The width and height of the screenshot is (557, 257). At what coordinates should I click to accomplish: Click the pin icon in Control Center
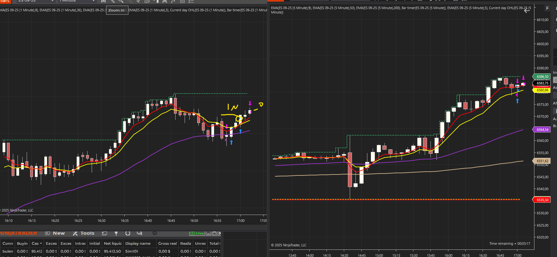pos(116,233)
